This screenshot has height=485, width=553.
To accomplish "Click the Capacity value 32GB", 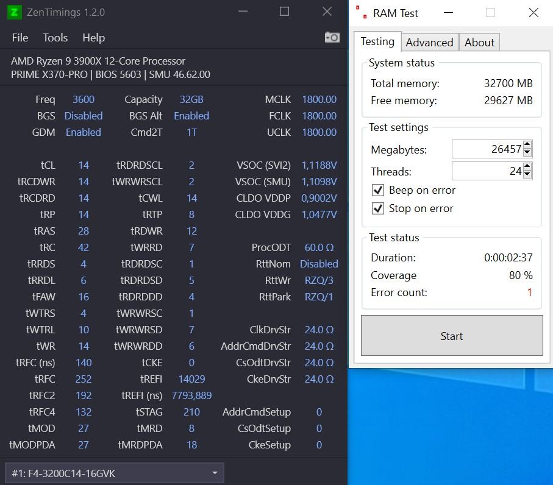I will (191, 99).
